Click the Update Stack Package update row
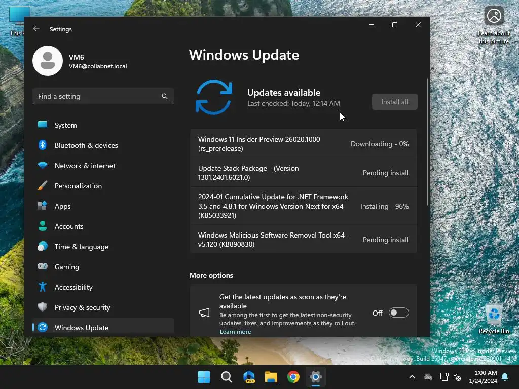The image size is (519, 389). 303,173
